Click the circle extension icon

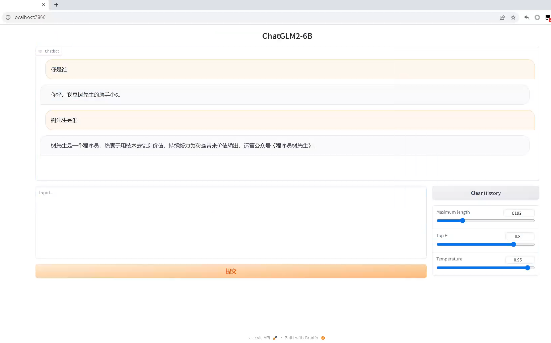coord(537,17)
